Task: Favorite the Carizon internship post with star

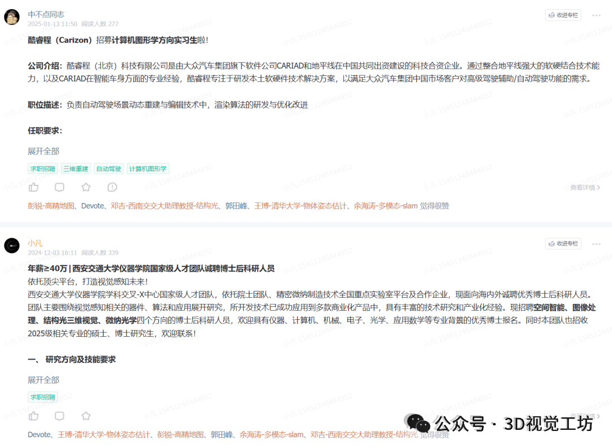Action: pos(86,188)
